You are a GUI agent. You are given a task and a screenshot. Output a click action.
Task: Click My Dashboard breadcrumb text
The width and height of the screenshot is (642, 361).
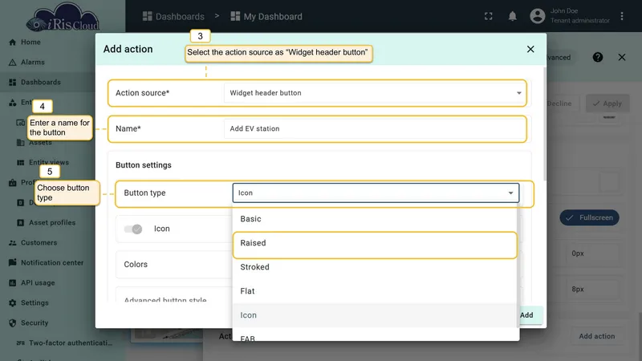click(273, 16)
